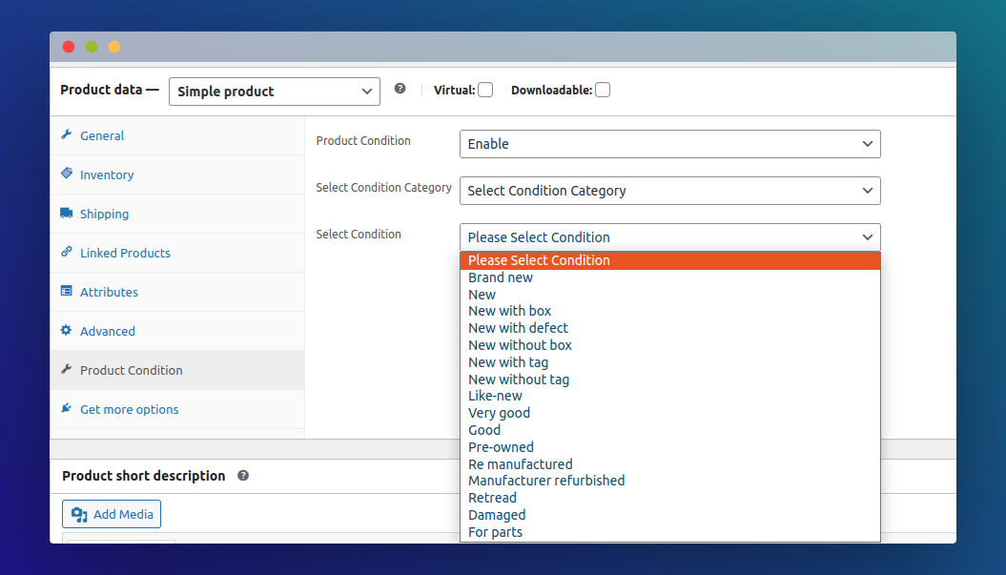This screenshot has width=1006, height=575.
Task: Enable the Virtual checkbox
Action: (485, 91)
